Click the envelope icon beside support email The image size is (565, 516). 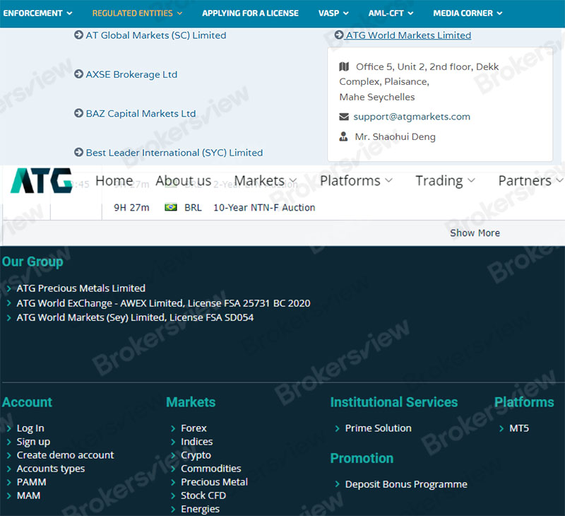click(344, 117)
